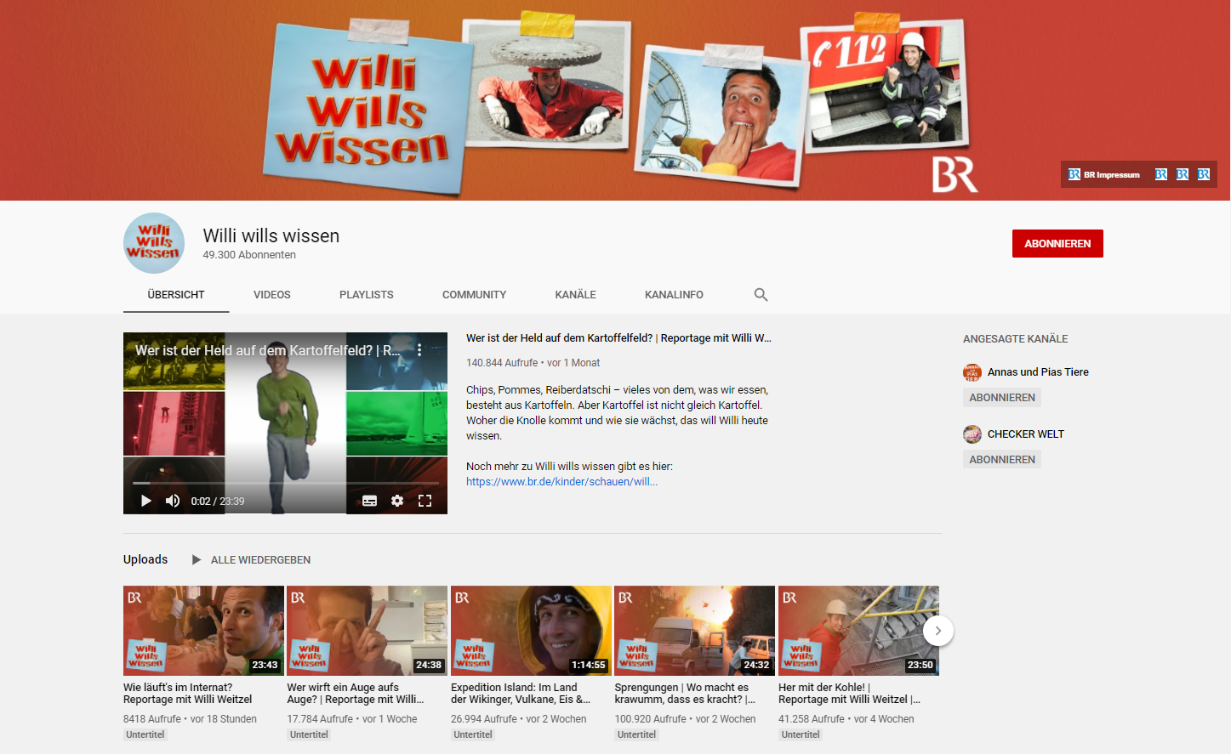Open thumbnail Wer wirft ein Auge
Image resolution: width=1231 pixels, height=754 pixels.
pos(367,631)
